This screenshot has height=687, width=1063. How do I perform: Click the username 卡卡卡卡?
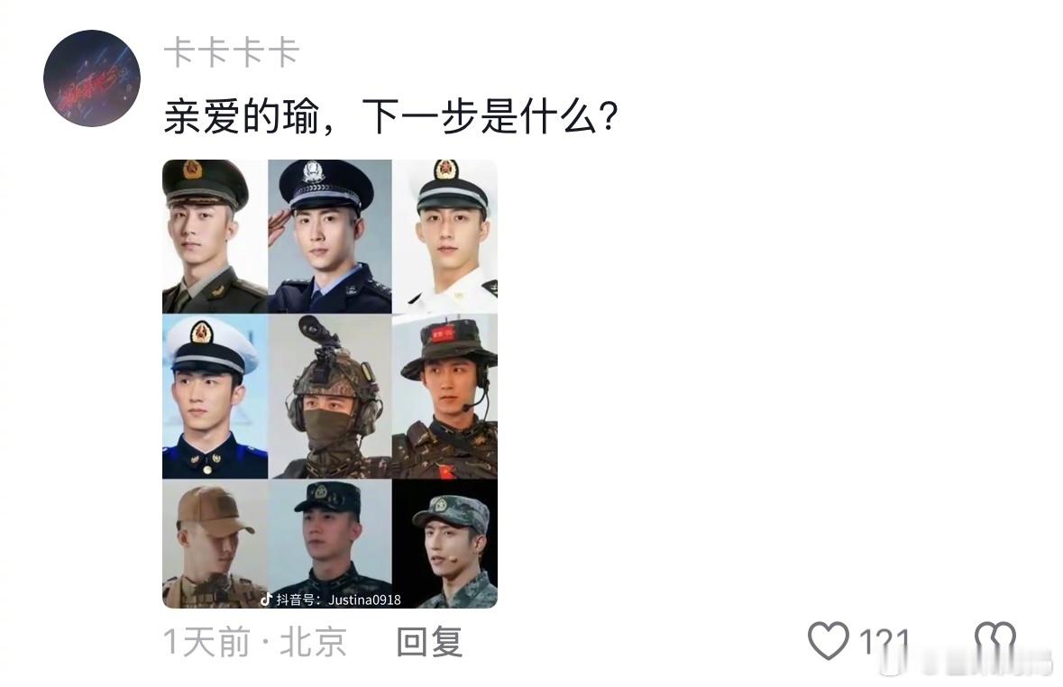click(x=231, y=52)
